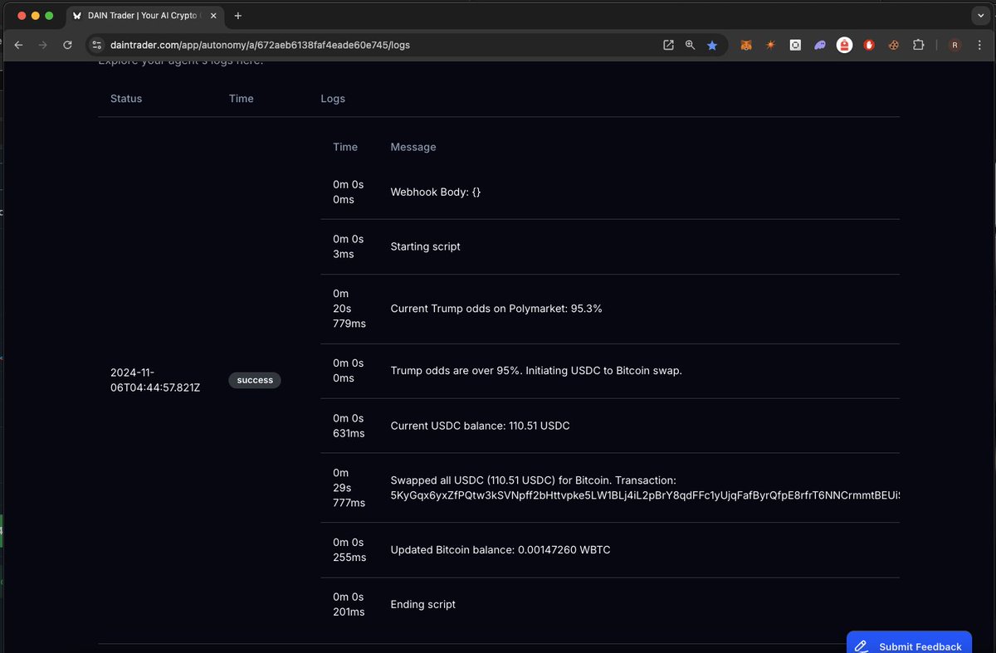The width and height of the screenshot is (996, 653).
Task: Click the cookie extension icon
Action: [x=894, y=45]
